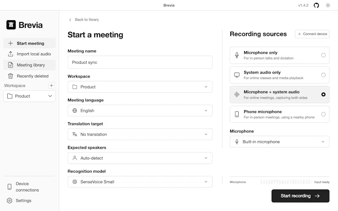Click the monitor icon on System audio only card
Image resolution: width=338 pixels, height=211 pixels.
(237, 75)
